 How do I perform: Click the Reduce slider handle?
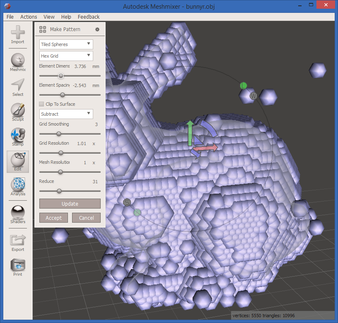click(59, 191)
